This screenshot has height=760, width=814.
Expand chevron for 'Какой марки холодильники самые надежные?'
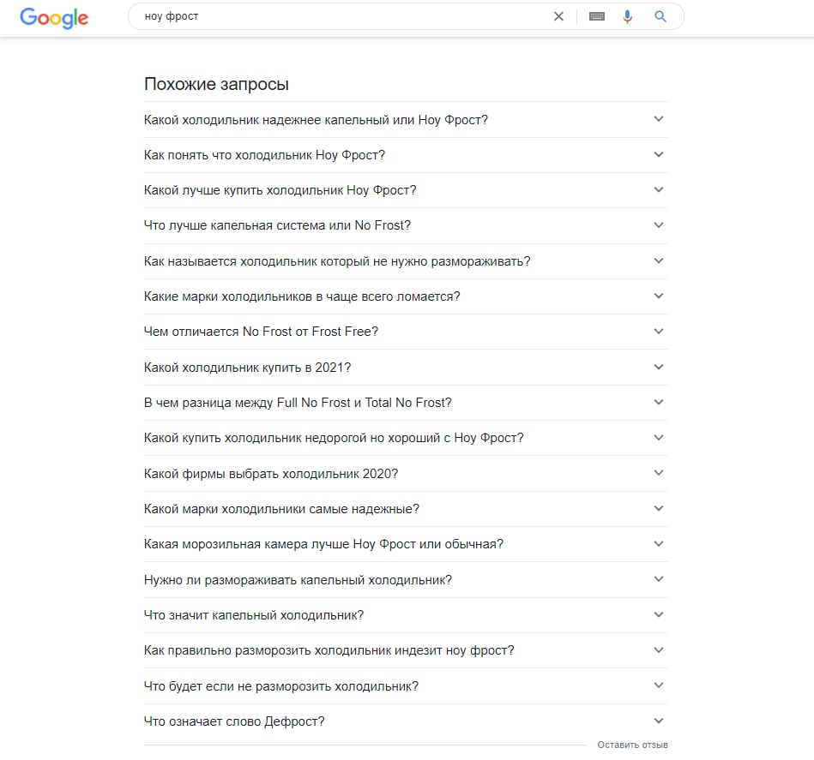[659, 509]
